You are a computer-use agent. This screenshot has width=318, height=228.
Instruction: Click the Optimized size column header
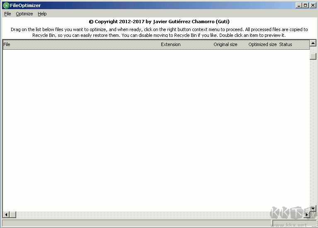click(262, 44)
